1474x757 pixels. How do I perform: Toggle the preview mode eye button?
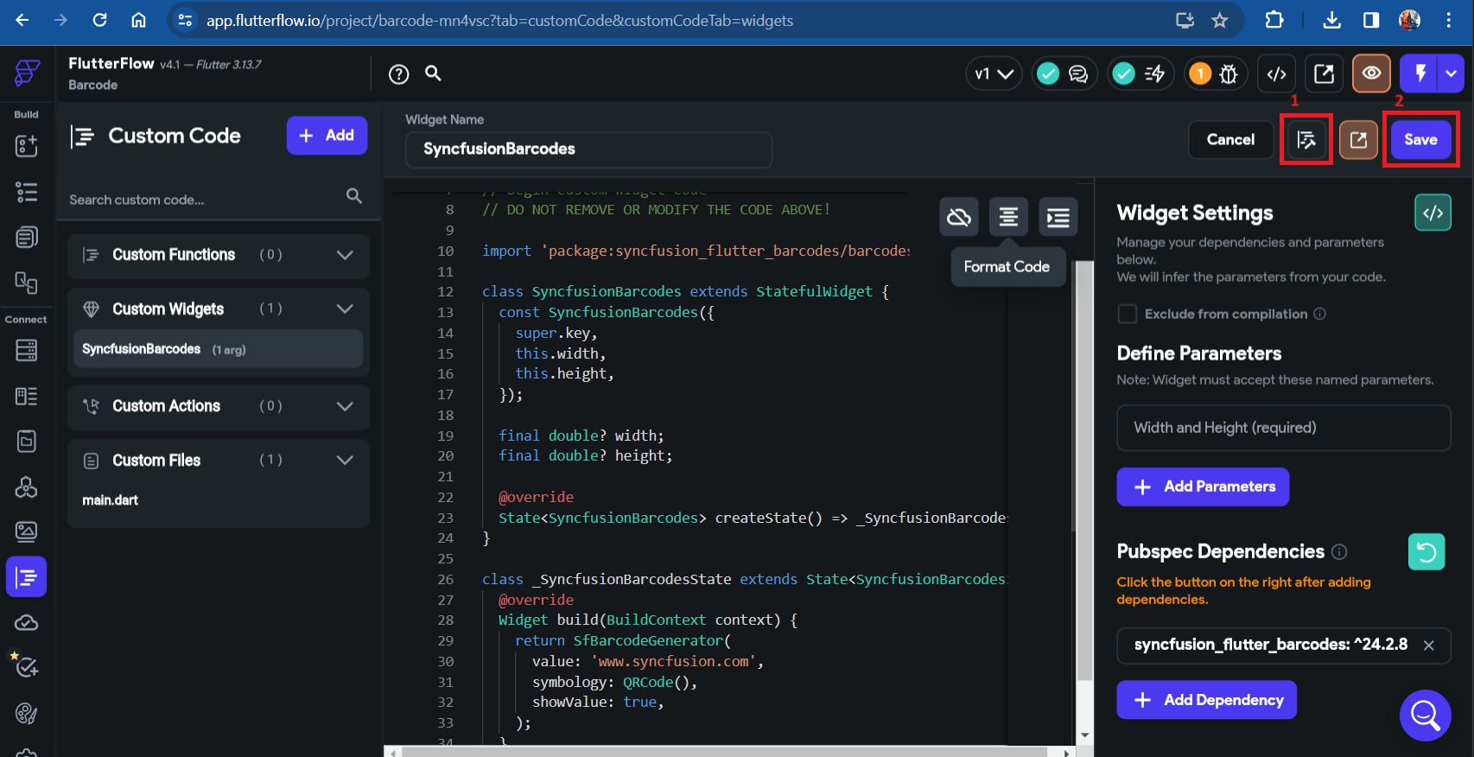coord(1371,73)
